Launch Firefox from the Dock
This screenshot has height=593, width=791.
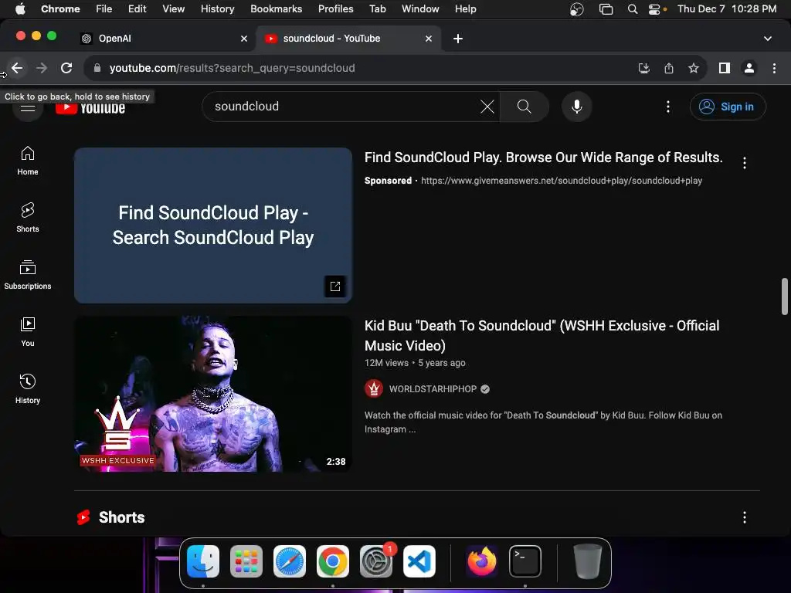point(482,561)
